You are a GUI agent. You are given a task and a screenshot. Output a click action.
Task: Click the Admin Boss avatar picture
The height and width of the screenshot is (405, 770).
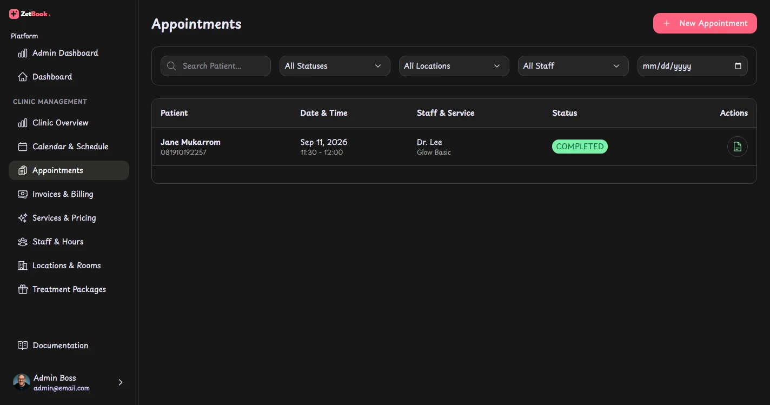click(22, 382)
